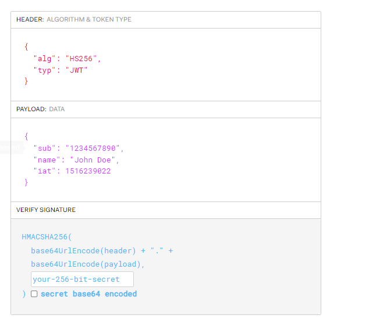The width and height of the screenshot is (369, 329).
Task: Click the 'ALGORITHM & TOKEN TYPE' subtitle
Action: tap(89, 19)
